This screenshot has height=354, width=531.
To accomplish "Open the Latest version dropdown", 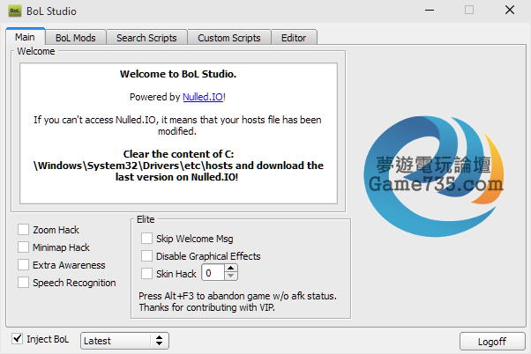I will point(124,341).
